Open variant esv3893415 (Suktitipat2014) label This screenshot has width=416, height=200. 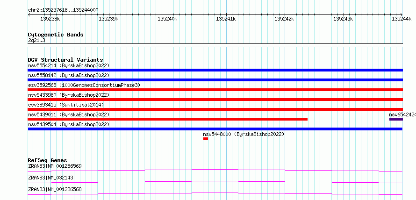[x=66, y=105]
